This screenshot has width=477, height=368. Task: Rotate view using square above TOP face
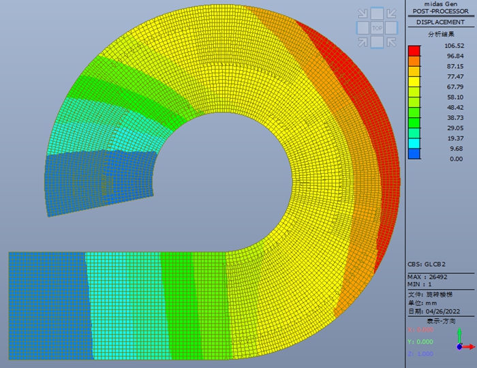[377, 14]
